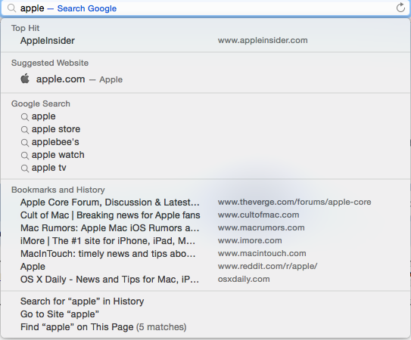Open the suggested website apple.com

[x=206, y=79]
